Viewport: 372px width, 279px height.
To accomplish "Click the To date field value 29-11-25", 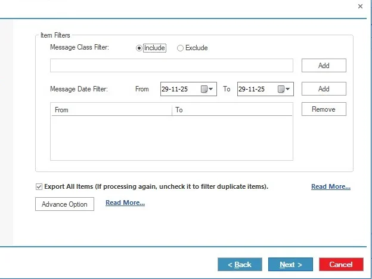I will coord(252,89).
